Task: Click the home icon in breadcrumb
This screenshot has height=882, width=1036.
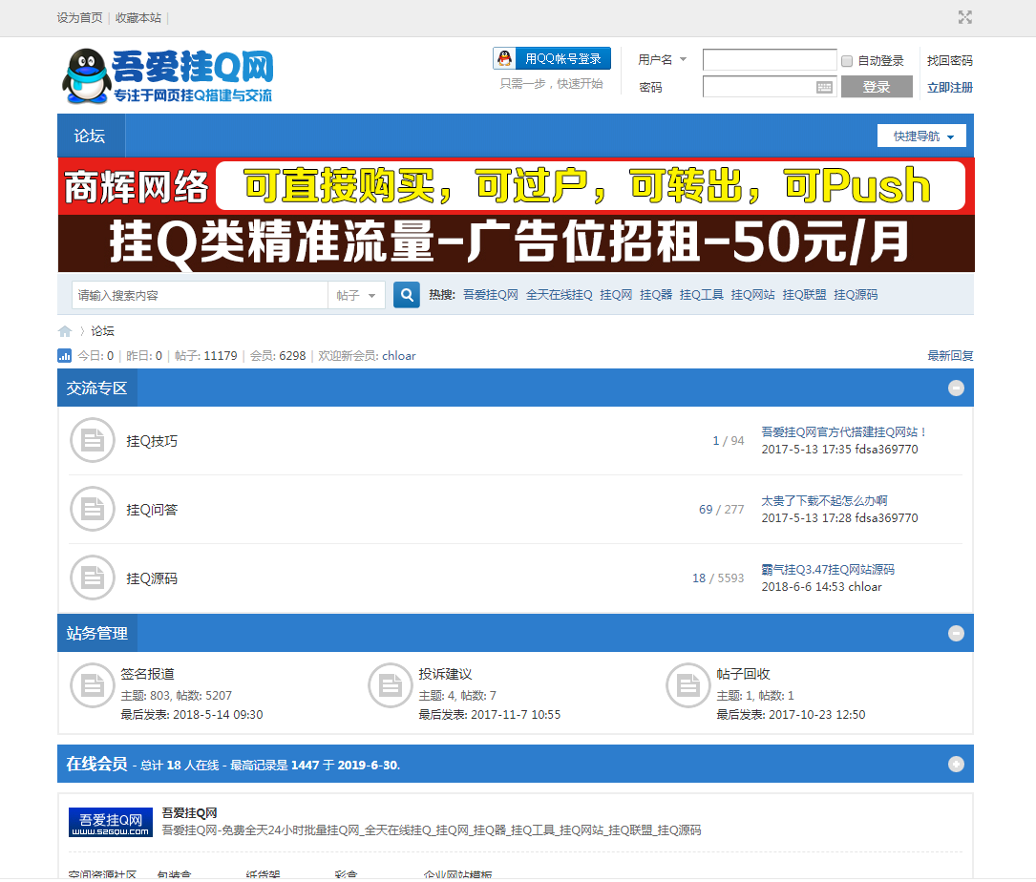Action: pyautogui.click(x=65, y=331)
